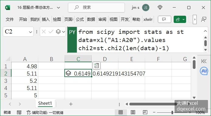Click cell C2 showing 0.6149
The width and height of the screenshot is (211, 116).
click(78, 73)
